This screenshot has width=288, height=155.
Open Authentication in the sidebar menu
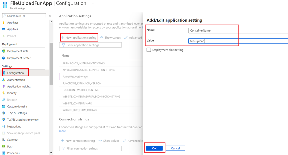point(16,80)
